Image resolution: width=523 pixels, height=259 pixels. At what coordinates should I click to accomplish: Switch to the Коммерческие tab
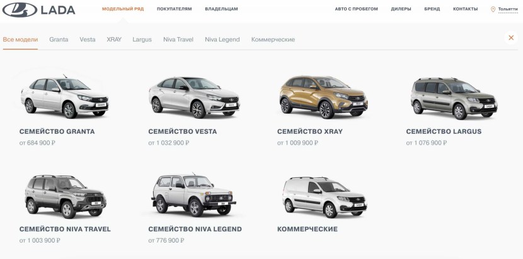[x=273, y=40]
